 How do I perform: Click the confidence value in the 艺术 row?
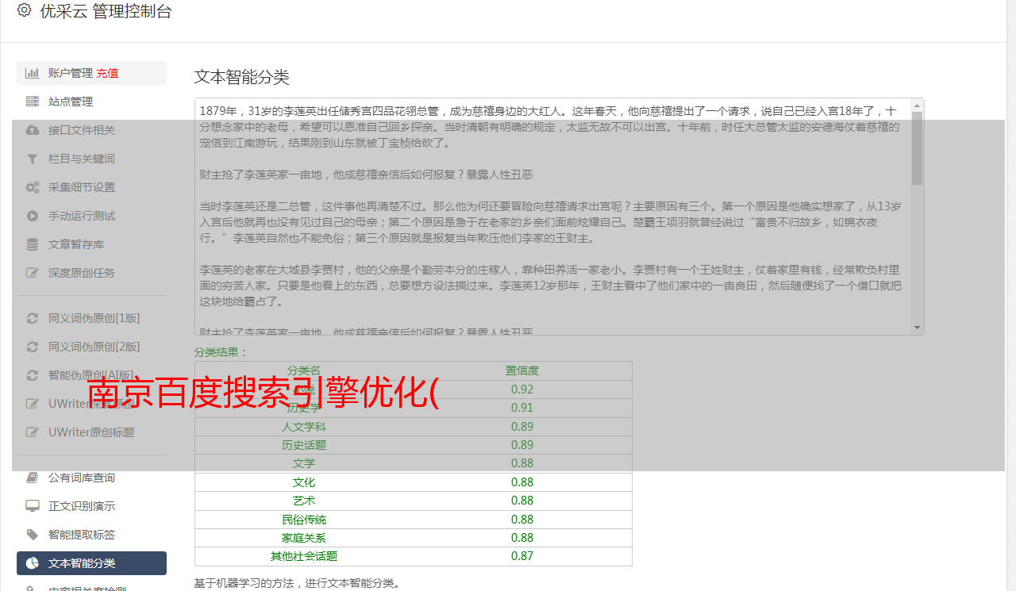tap(522, 501)
